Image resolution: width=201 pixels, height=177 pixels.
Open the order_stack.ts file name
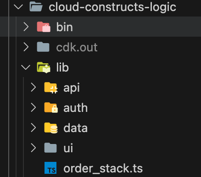point(103,168)
